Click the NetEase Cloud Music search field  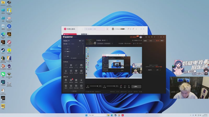coord(95,29)
